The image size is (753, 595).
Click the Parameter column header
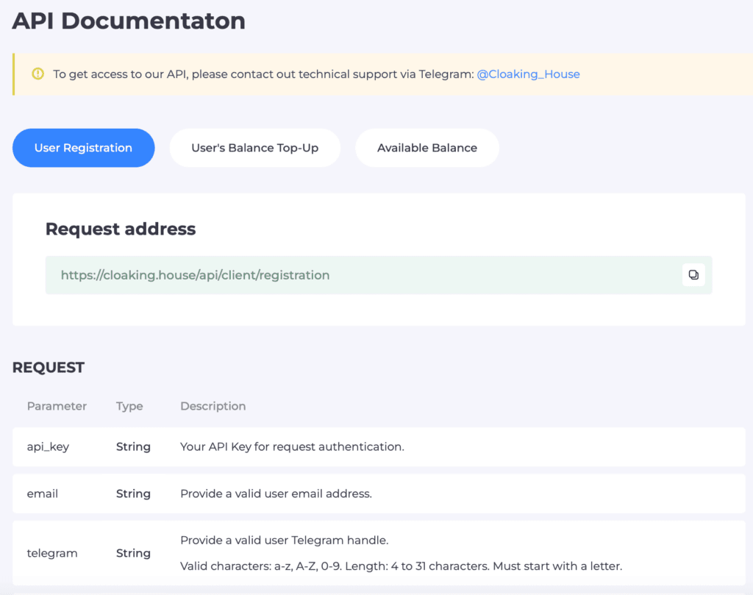pos(57,406)
